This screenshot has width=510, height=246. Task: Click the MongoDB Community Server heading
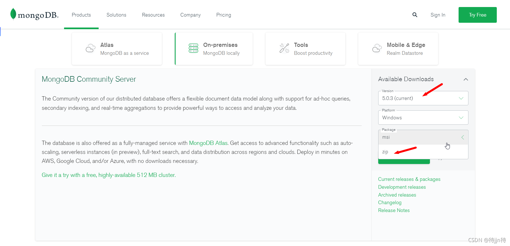coord(89,79)
